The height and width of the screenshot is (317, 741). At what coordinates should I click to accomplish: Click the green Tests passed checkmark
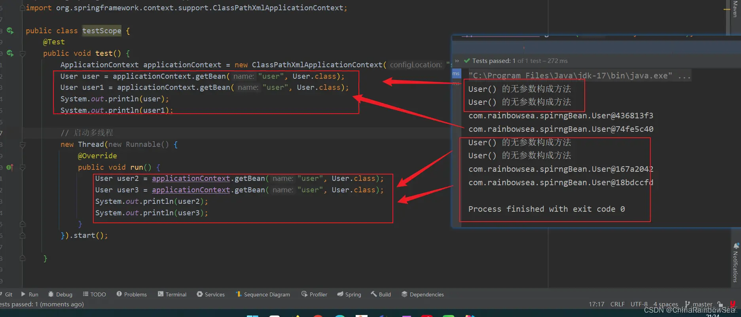click(x=467, y=61)
